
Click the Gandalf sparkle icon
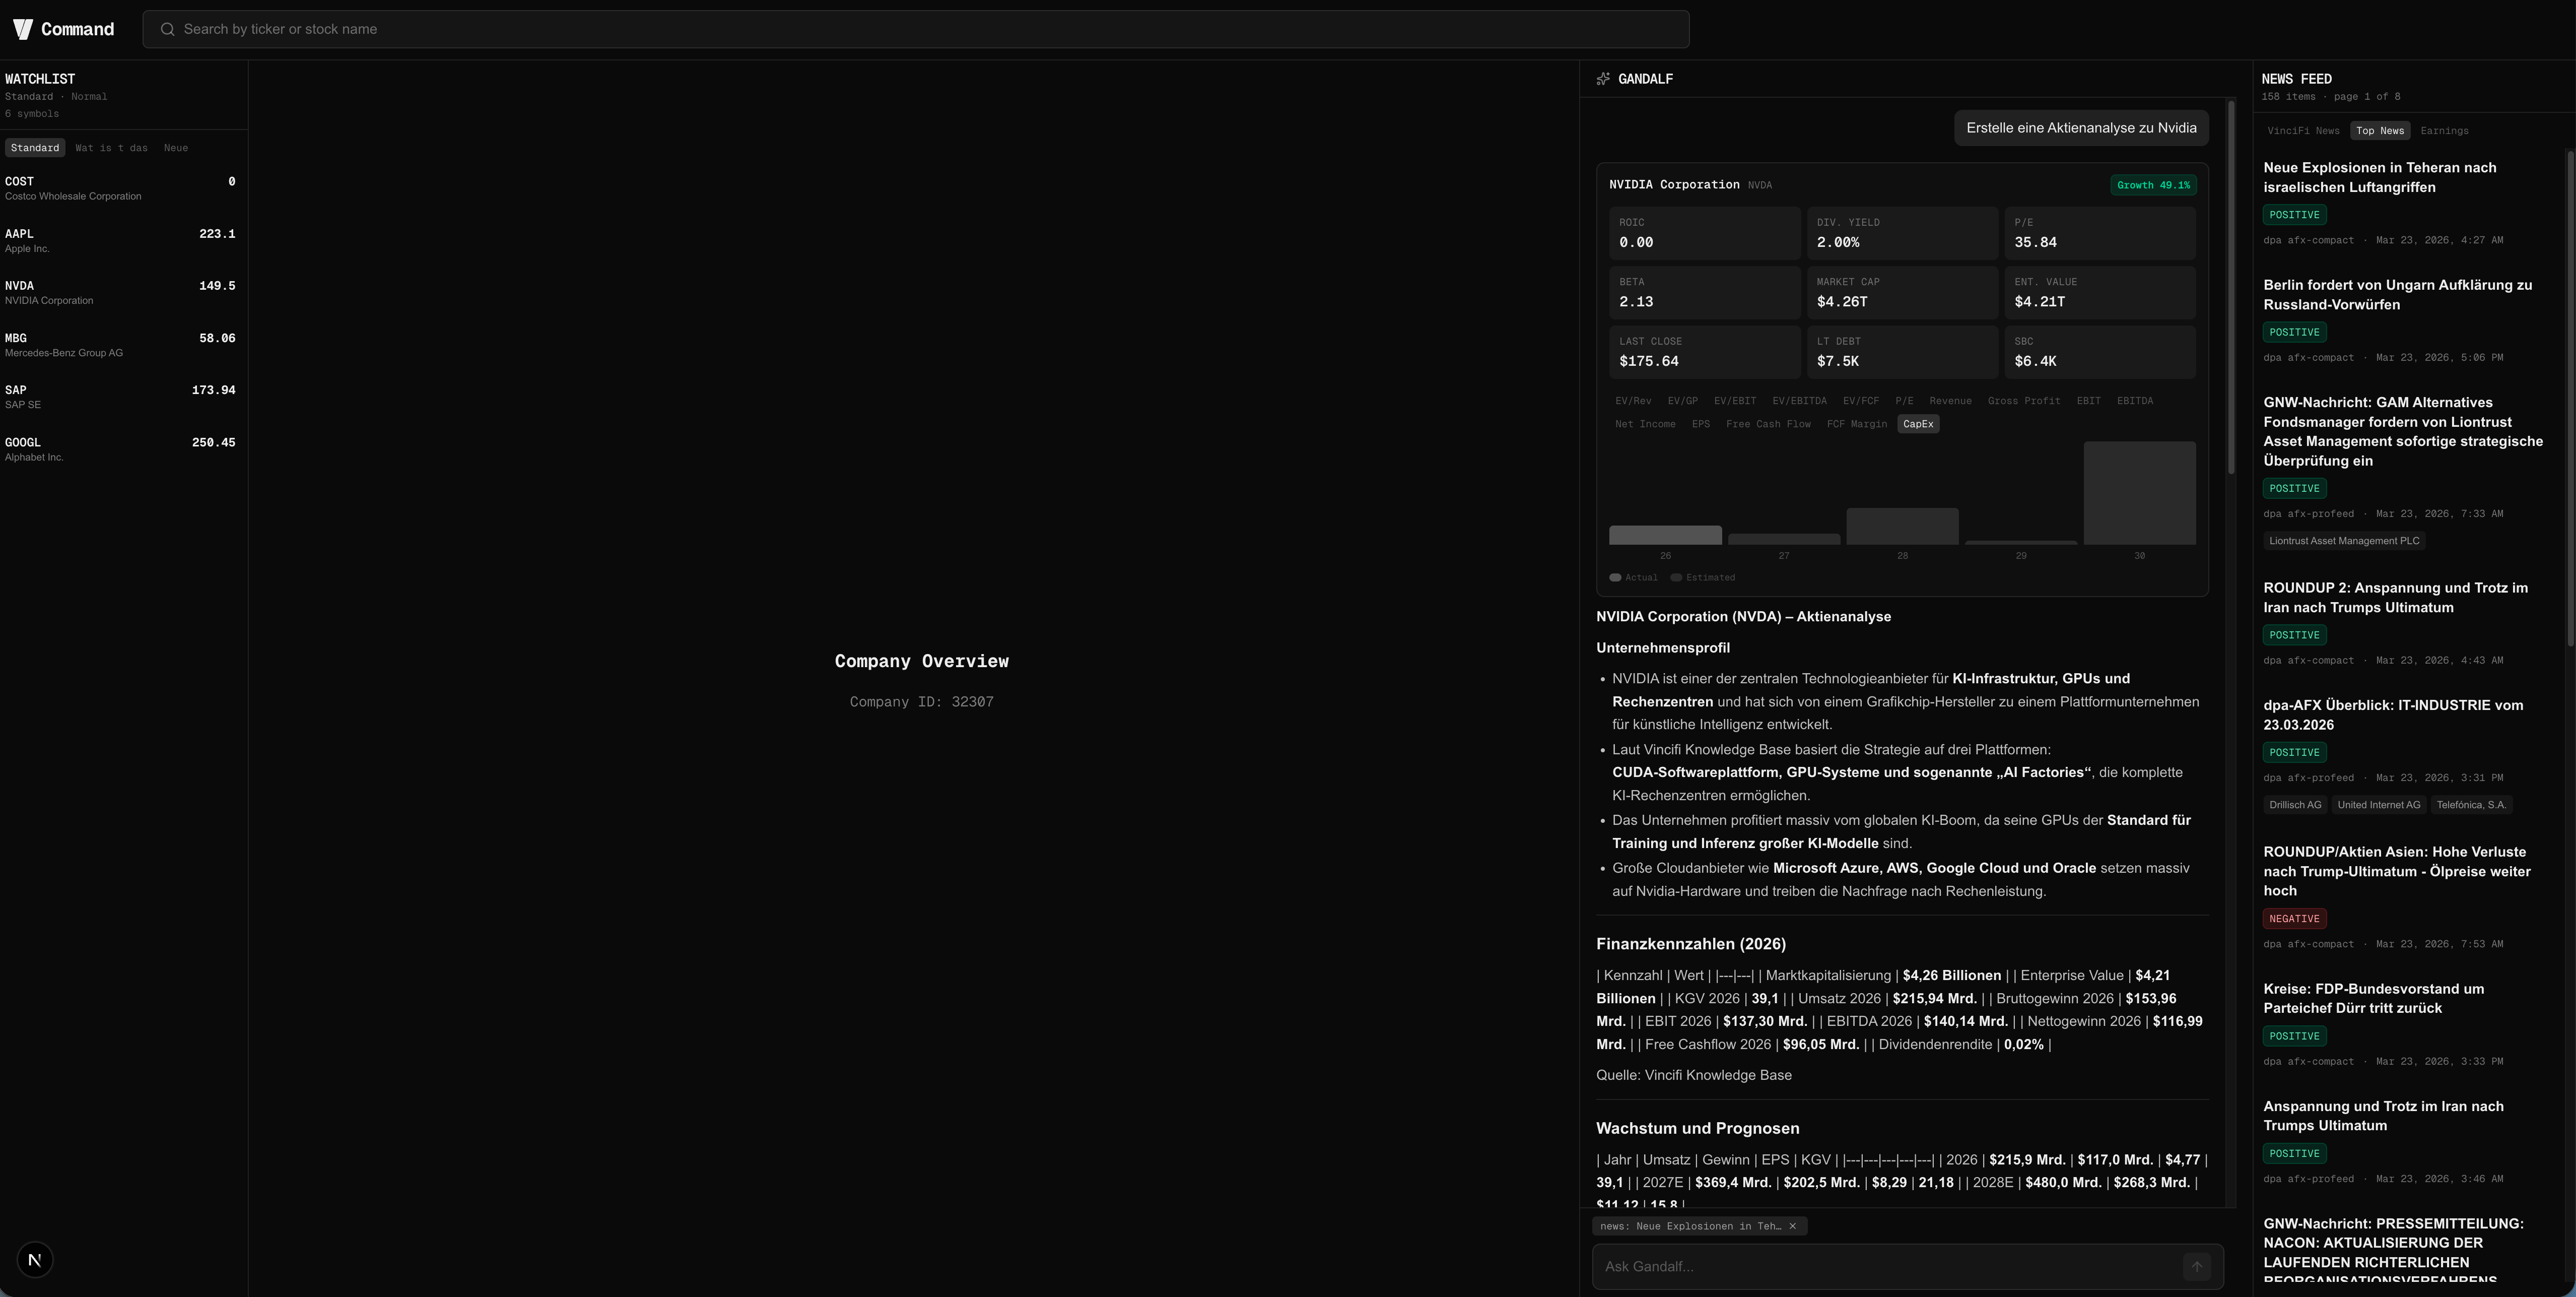tap(1603, 79)
